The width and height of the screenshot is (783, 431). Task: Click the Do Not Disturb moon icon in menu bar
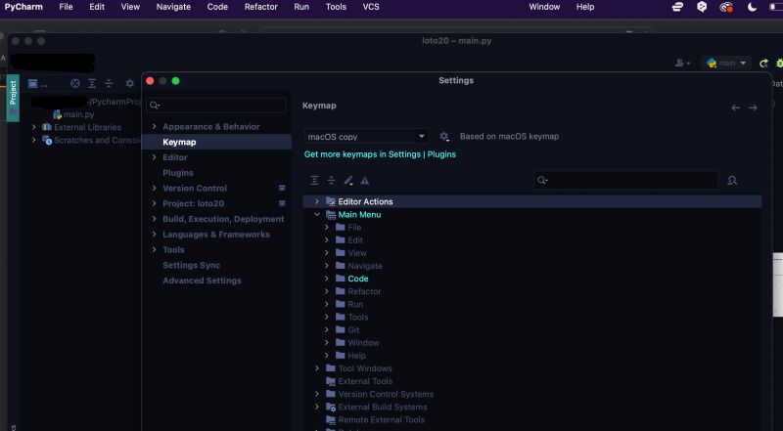[752, 7]
